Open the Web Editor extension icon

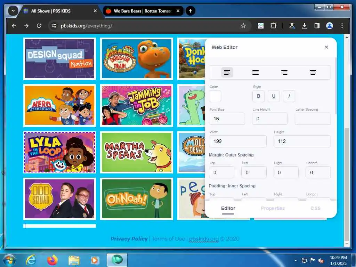click(x=261, y=26)
